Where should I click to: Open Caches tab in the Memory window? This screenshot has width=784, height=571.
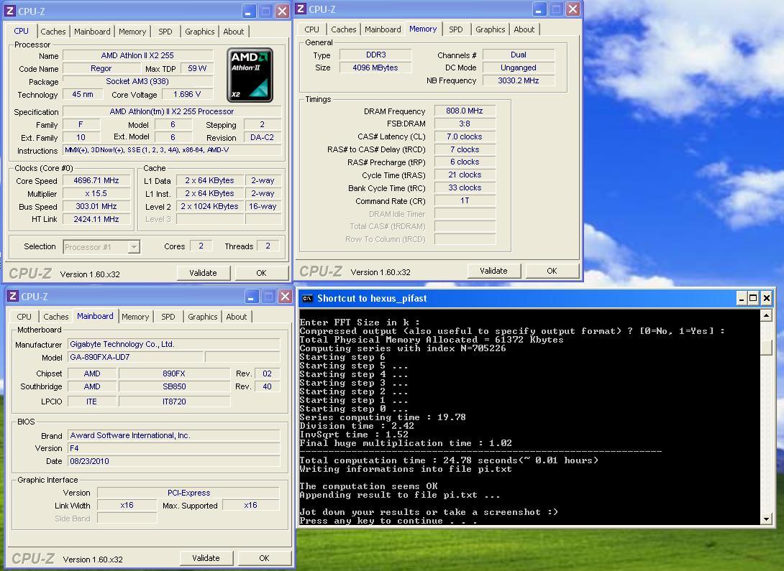[x=344, y=29]
